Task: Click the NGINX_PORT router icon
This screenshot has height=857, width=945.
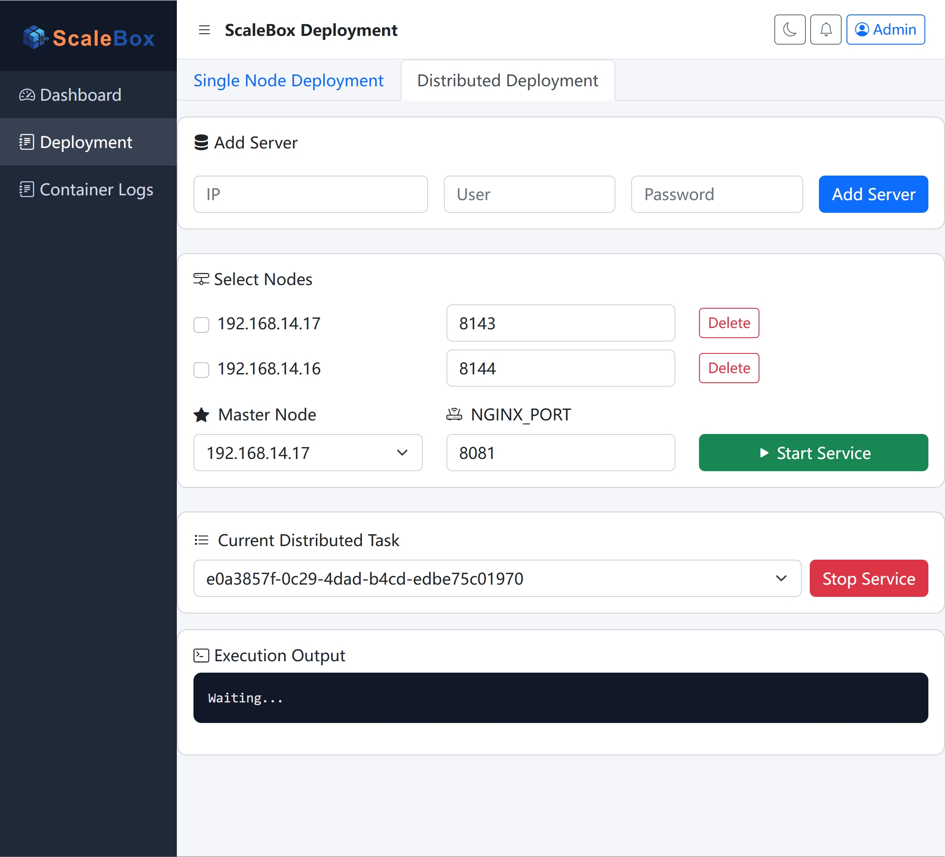Action: pyautogui.click(x=454, y=414)
